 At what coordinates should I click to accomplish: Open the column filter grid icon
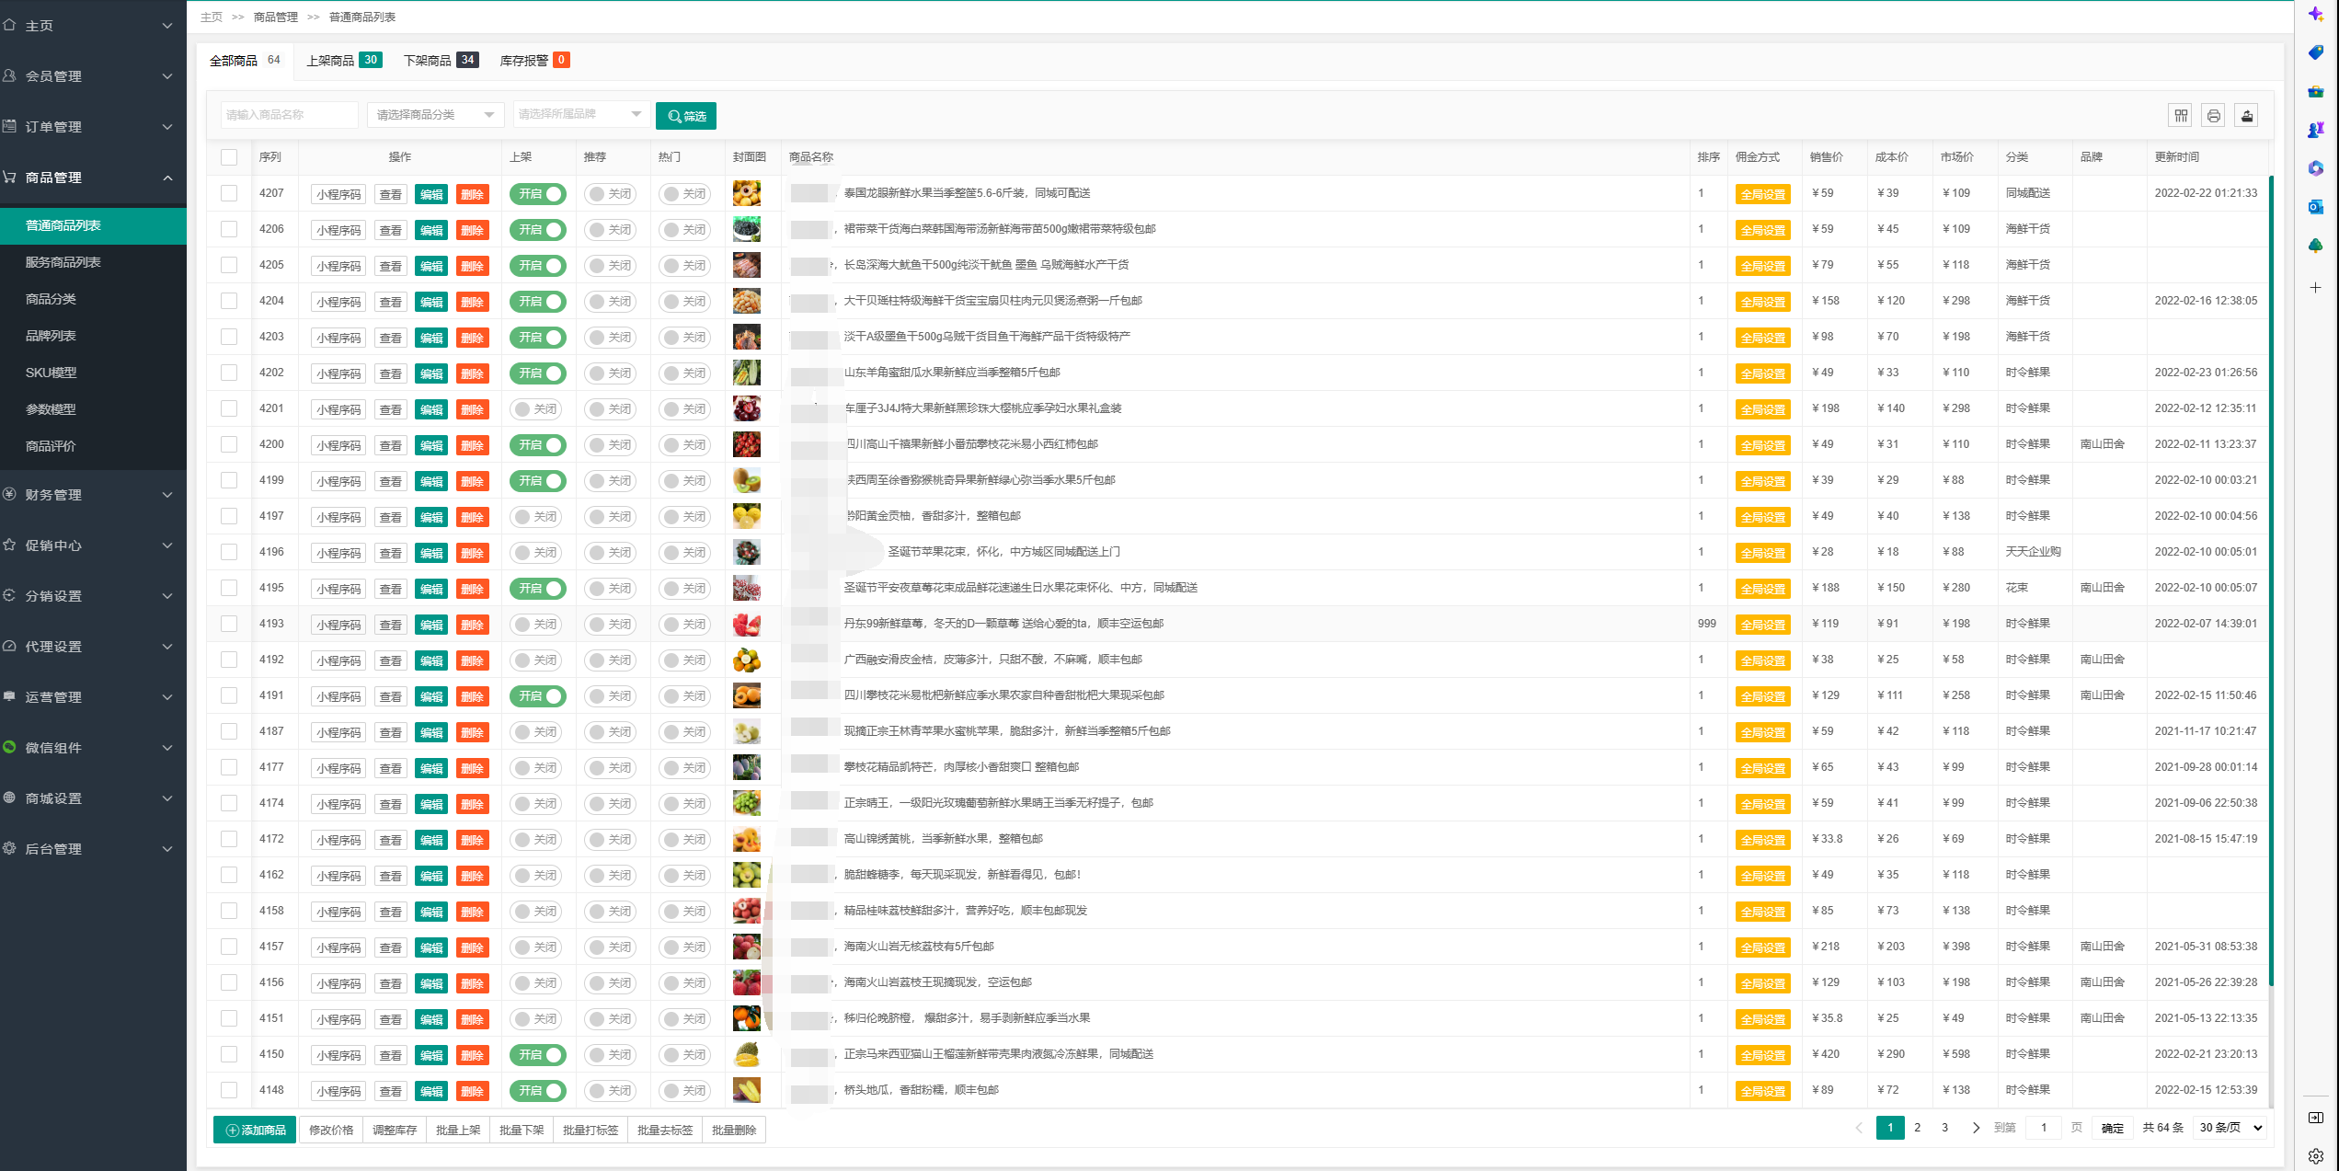pyautogui.click(x=2181, y=115)
